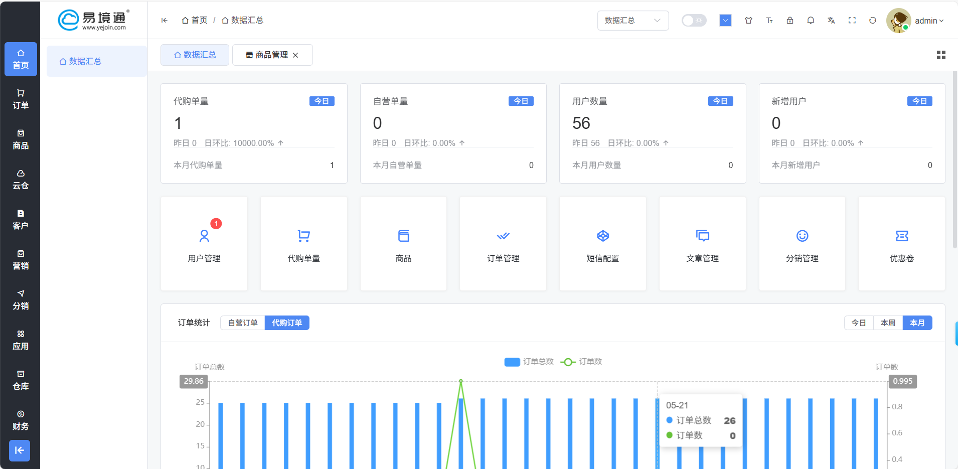Open the 数据汇总 dropdown selector
The image size is (958, 469).
pyautogui.click(x=633, y=21)
